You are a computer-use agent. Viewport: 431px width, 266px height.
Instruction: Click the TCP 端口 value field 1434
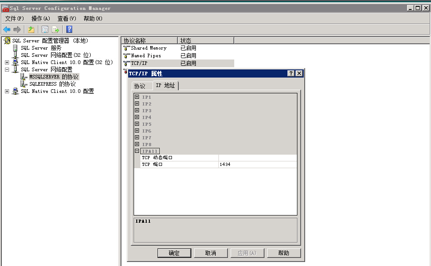click(x=258, y=165)
